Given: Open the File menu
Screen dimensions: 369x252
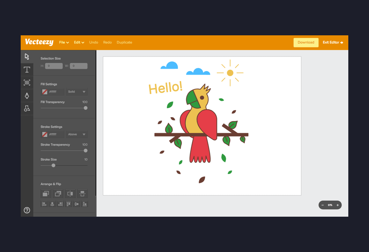Looking at the screenshot, I should (63, 42).
